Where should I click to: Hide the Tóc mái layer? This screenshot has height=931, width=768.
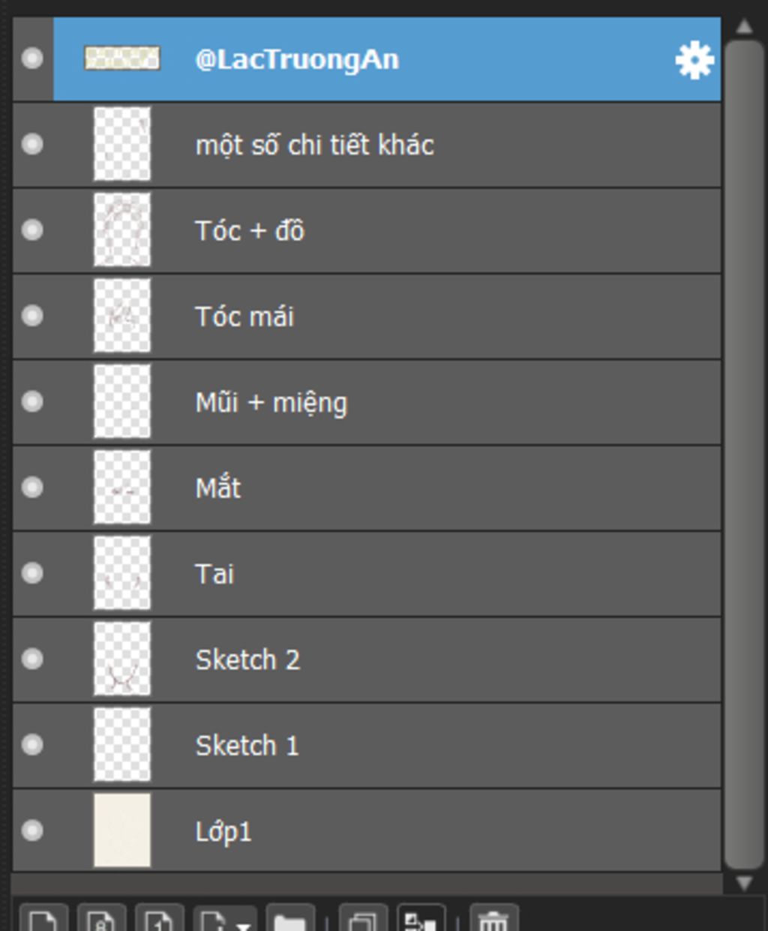(x=32, y=316)
